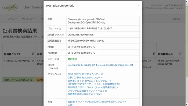The image size is (188, 106).
Task: Sort by 証明書シリアル column icon
Action: coord(33,54)
